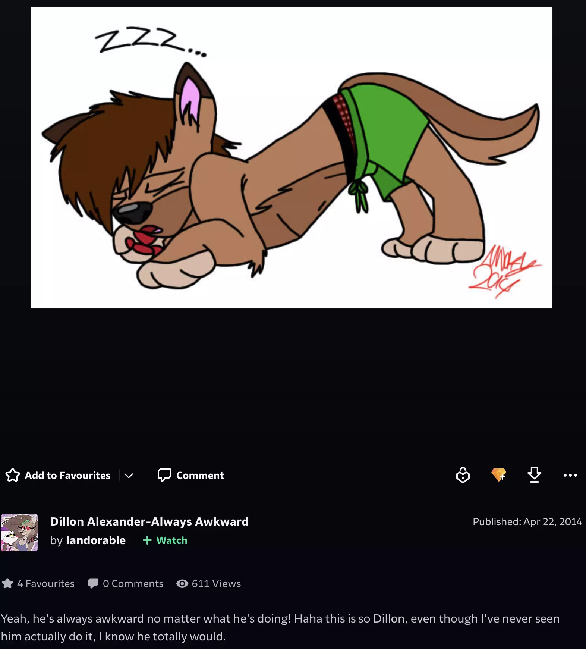Image resolution: width=586 pixels, height=649 pixels.
Task: Click the orange diamond award icon
Action: 499,475
